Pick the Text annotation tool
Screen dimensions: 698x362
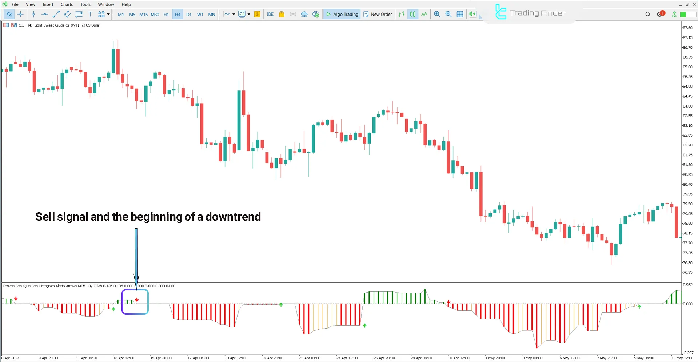tap(90, 14)
